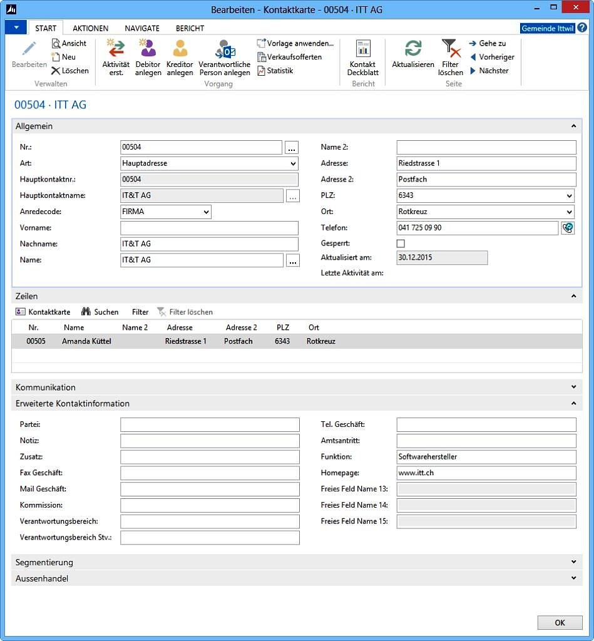This screenshot has height=641, width=594.
Task: Switch to the AKTIONEN tab
Action: (x=90, y=28)
